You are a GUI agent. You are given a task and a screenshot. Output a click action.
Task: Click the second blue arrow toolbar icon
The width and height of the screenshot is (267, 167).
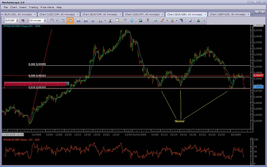[85, 21]
